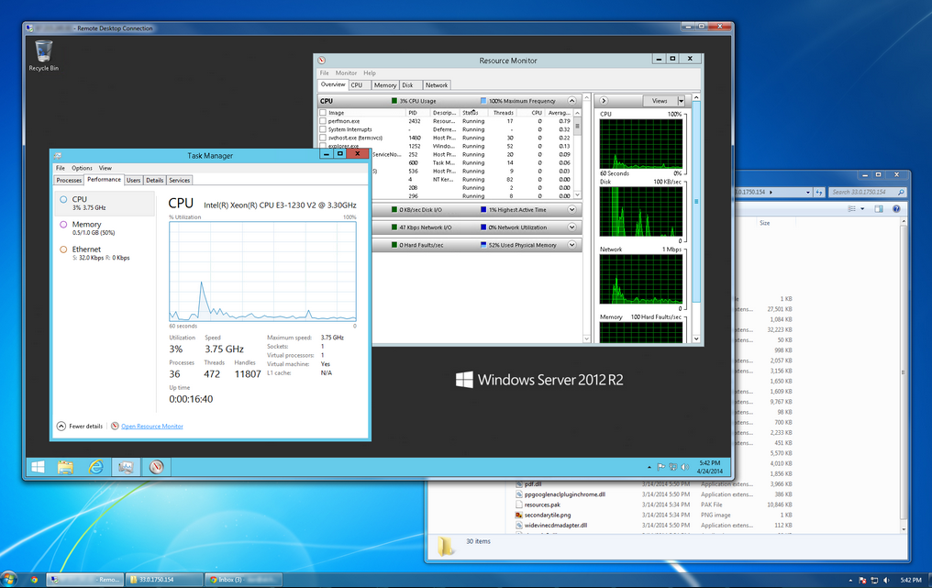Expand the Disk I/O section chevron
Image resolution: width=932 pixels, height=588 pixels.
(571, 209)
